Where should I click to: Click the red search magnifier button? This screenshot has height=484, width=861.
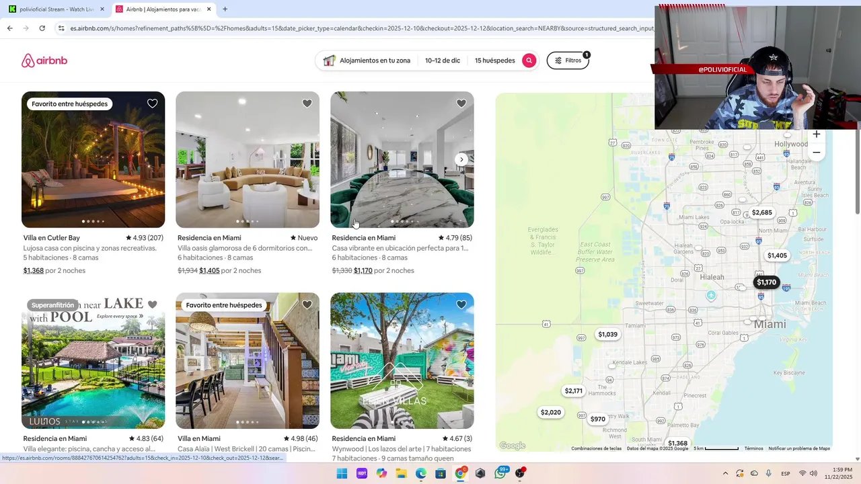pyautogui.click(x=529, y=61)
